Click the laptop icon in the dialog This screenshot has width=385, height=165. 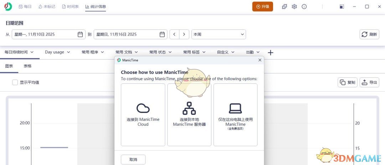coord(236,108)
